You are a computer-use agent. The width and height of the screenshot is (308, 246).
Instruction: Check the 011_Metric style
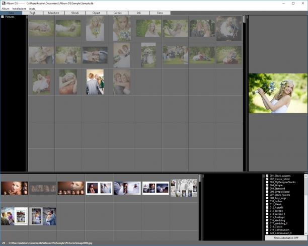click(x=267, y=204)
